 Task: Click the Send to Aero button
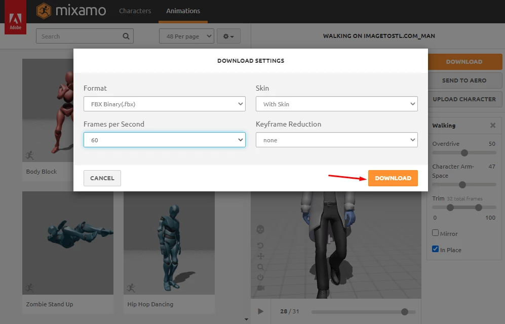[464, 80]
